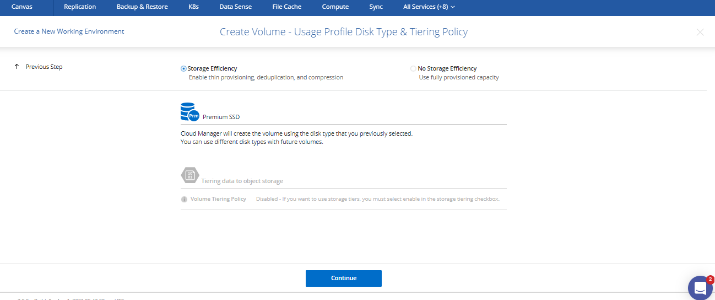Close the Create Volume wizard
This screenshot has width=715, height=300.
700,32
